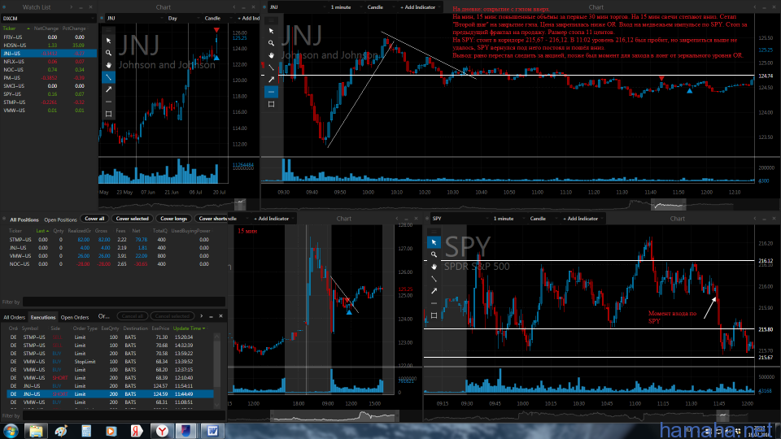The height and width of the screenshot is (439, 781).
Task: Select NFLX-US in watch list
Action: click(x=49, y=62)
